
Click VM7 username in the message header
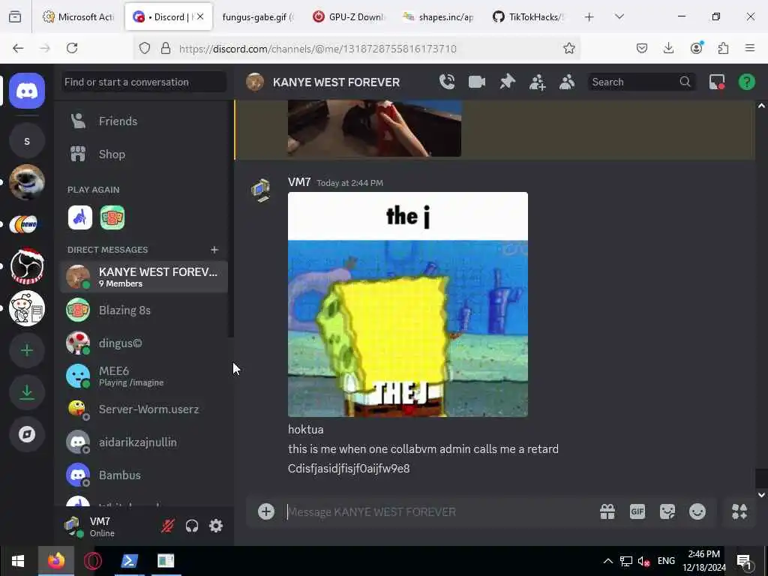299,182
